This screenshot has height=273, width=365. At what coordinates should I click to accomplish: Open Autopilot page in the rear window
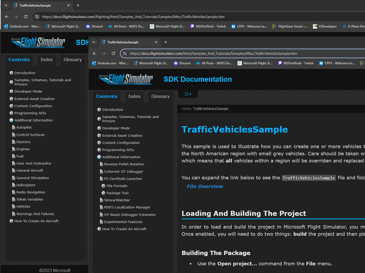24,127
